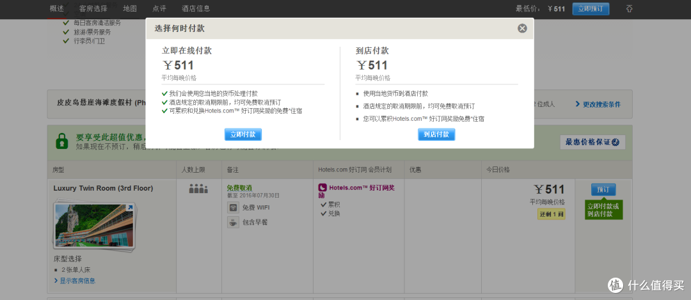This screenshot has width=691, height=300.
Task: Click the green padlock icon
Action: [x=62, y=140]
